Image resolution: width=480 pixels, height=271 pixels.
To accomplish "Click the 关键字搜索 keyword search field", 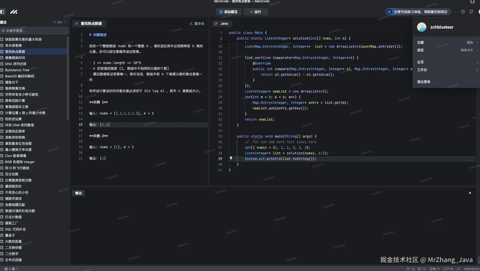I will (35, 31).
